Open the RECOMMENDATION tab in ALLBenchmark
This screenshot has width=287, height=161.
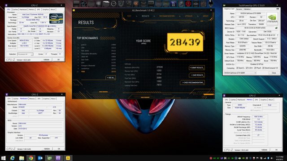coord(167,16)
